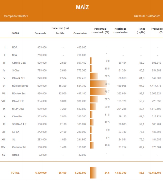This screenshot has width=163, height=181.
Task: Click the Perdida column header
Action: coord(60,33)
